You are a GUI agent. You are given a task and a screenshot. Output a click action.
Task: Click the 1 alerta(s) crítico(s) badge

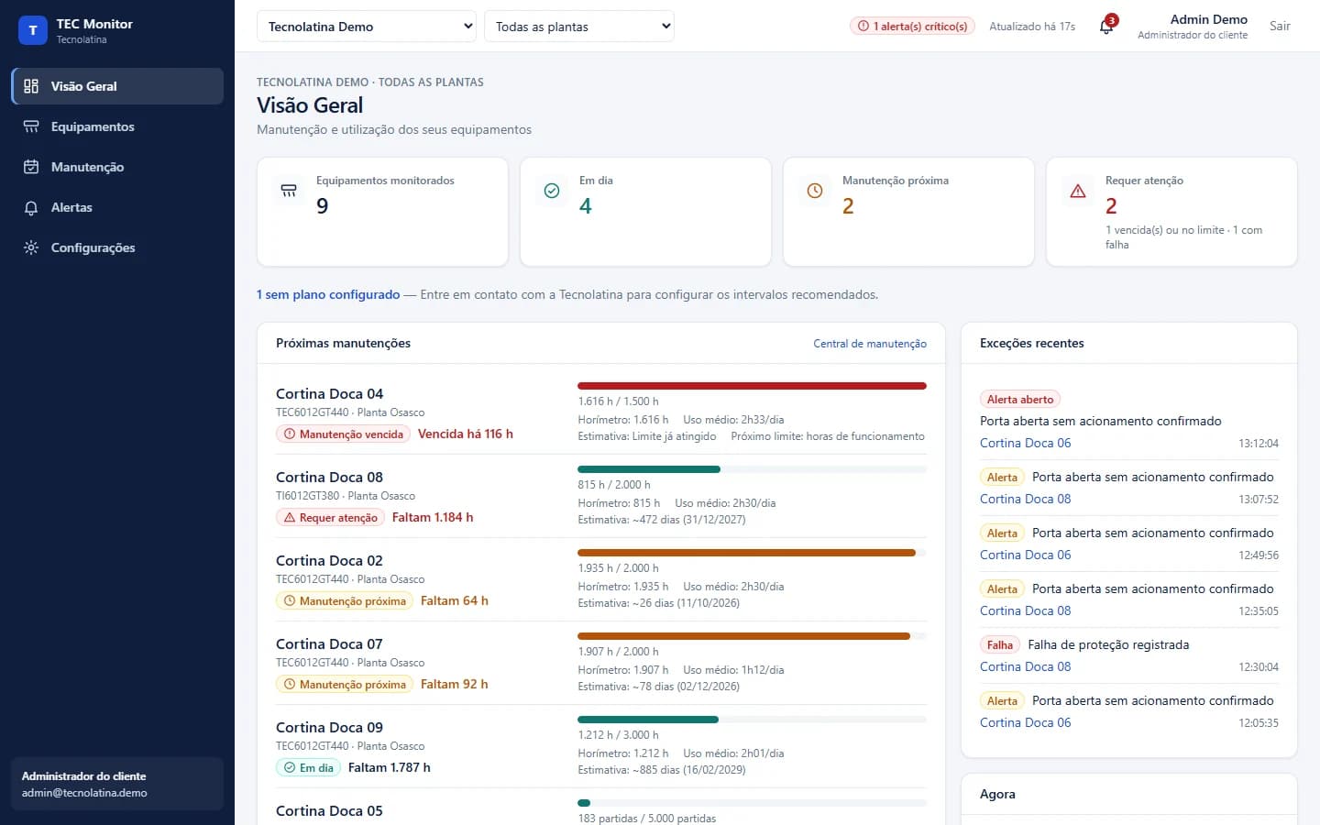point(913,27)
